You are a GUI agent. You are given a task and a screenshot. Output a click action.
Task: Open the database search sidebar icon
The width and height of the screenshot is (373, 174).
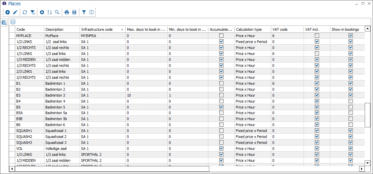[4, 23]
